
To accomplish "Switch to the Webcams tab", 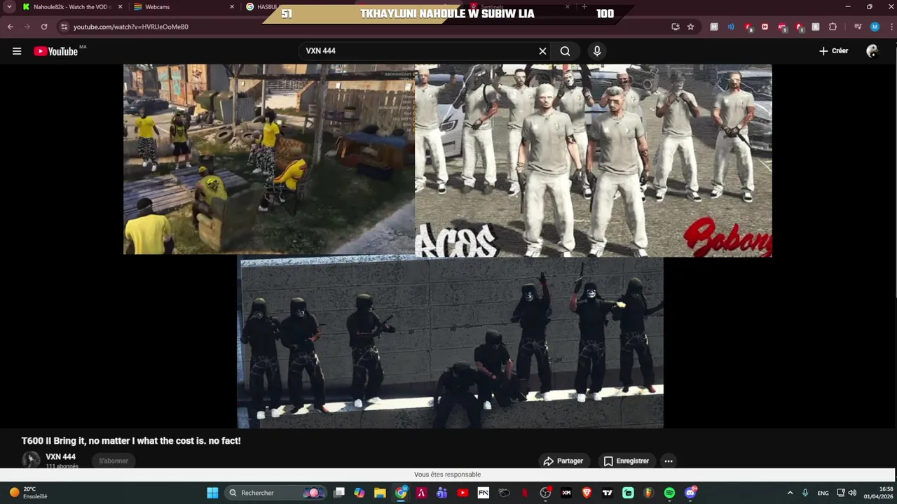I will tap(184, 7).
